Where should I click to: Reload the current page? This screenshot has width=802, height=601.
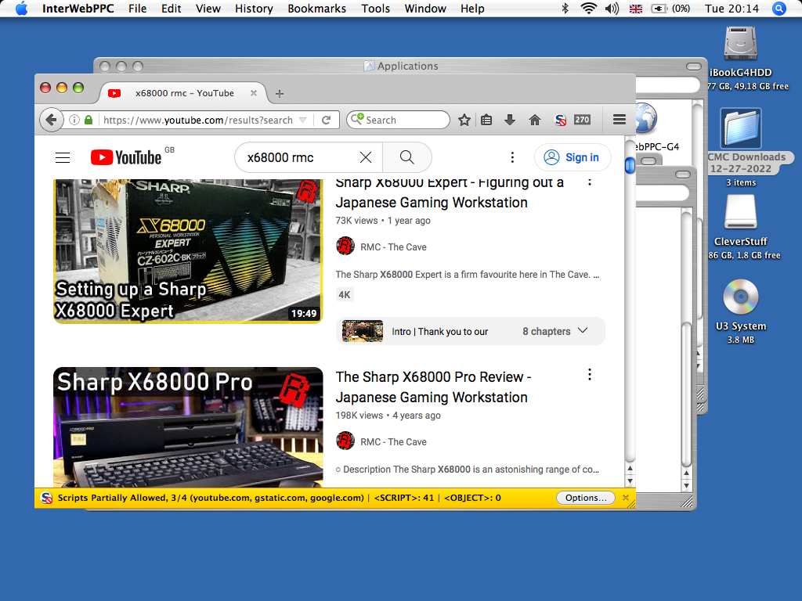326,120
